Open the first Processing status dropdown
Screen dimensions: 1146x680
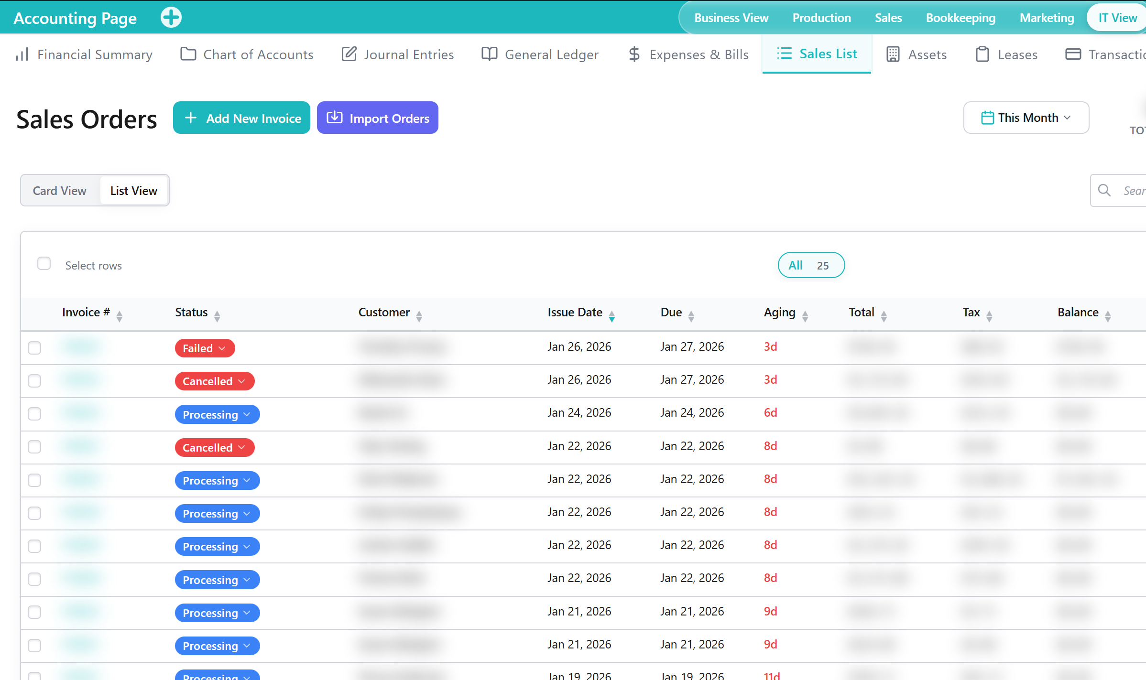tap(217, 414)
